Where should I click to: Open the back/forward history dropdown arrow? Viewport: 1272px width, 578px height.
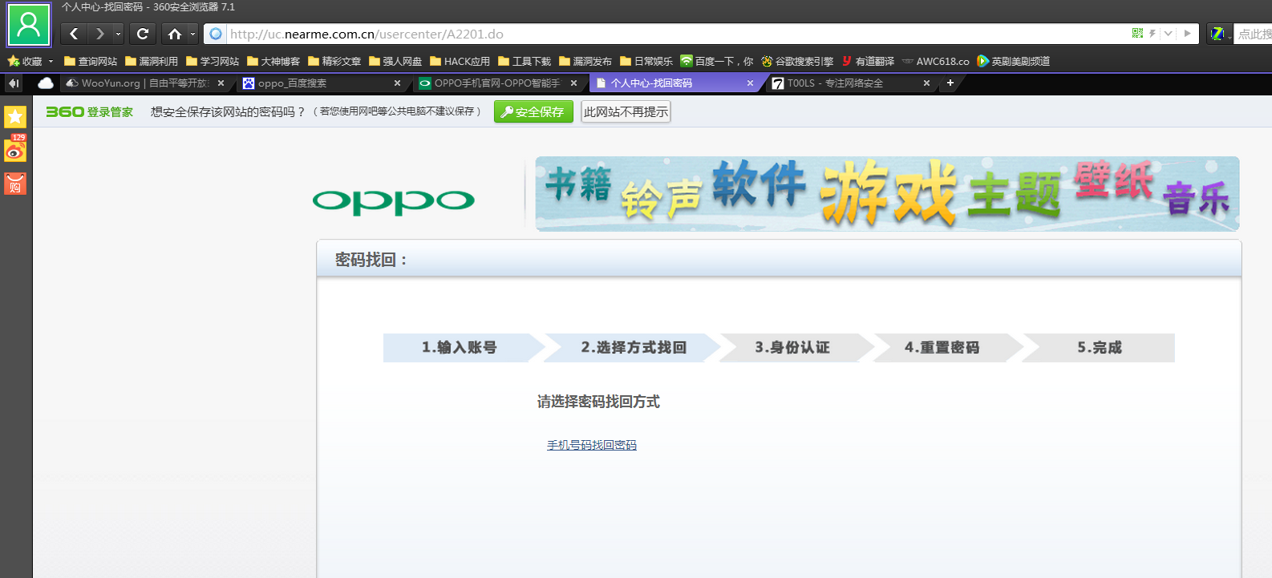point(118,34)
